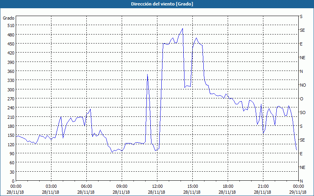Click the "SO" compass label
This screenshot has height=196, width=314.
click(x=303, y=113)
